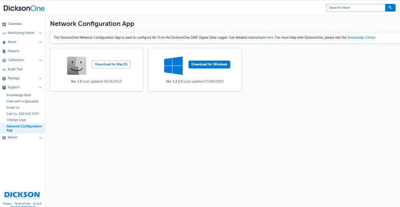400x207 pixels.
Task: Click the magnifier search button
Action: (390, 8)
